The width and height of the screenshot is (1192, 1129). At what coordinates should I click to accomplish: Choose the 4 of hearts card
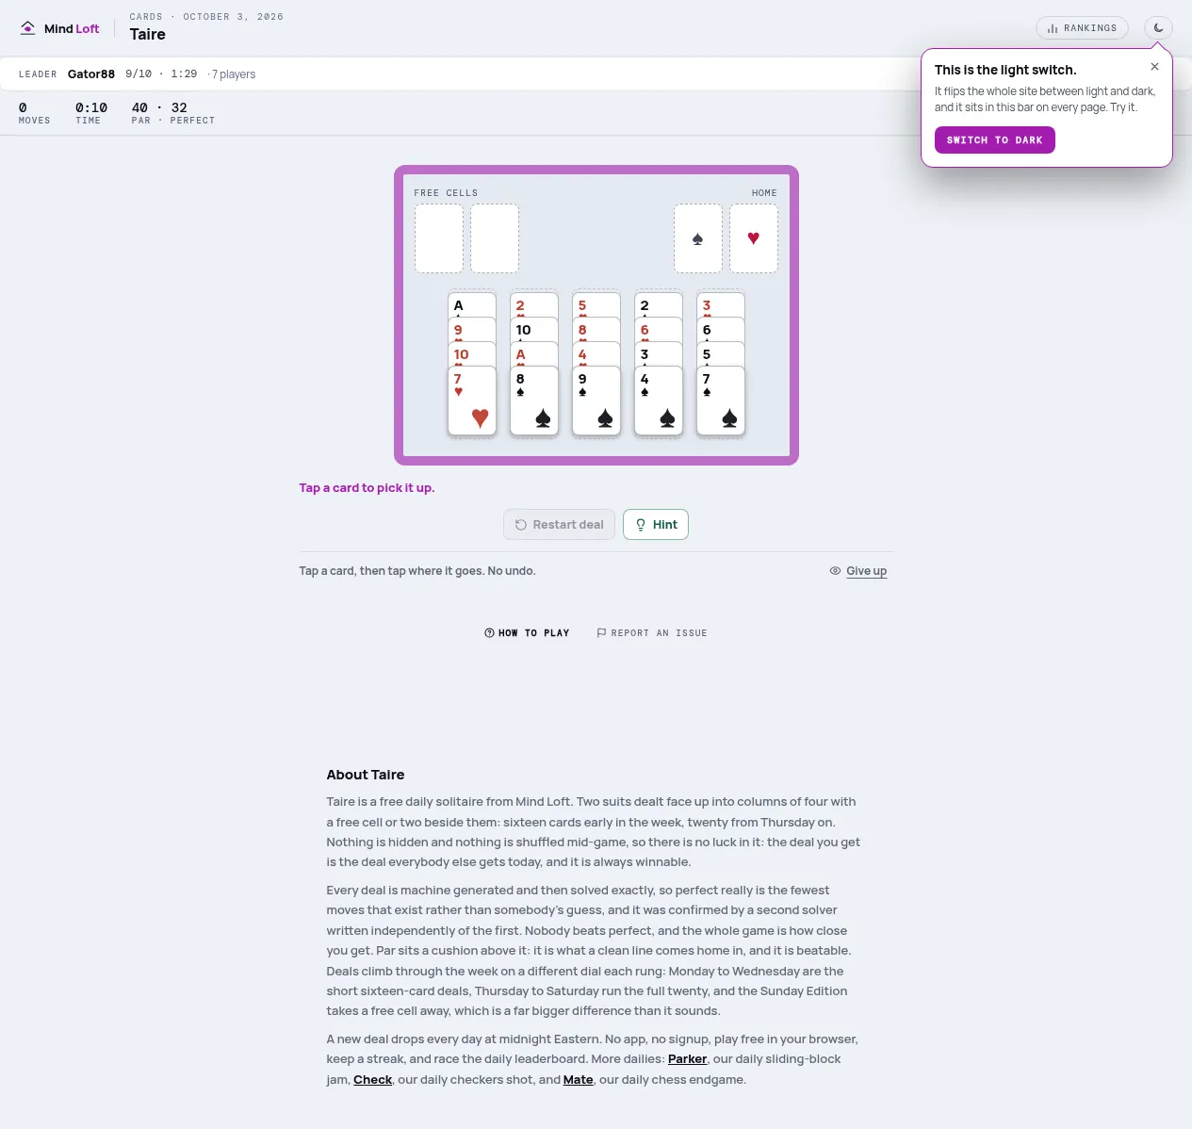click(596, 353)
